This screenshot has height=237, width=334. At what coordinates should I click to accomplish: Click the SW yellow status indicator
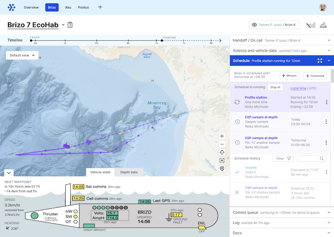(76, 217)
